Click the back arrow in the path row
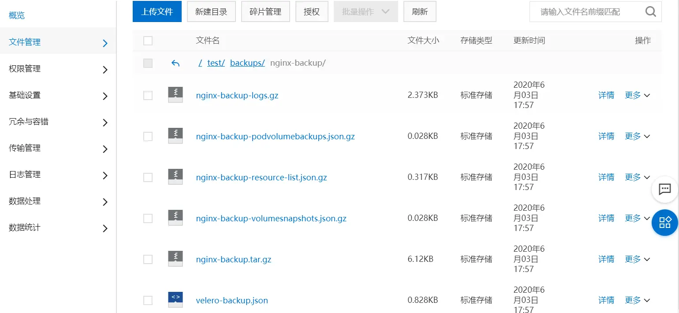679x313 pixels. tap(175, 63)
